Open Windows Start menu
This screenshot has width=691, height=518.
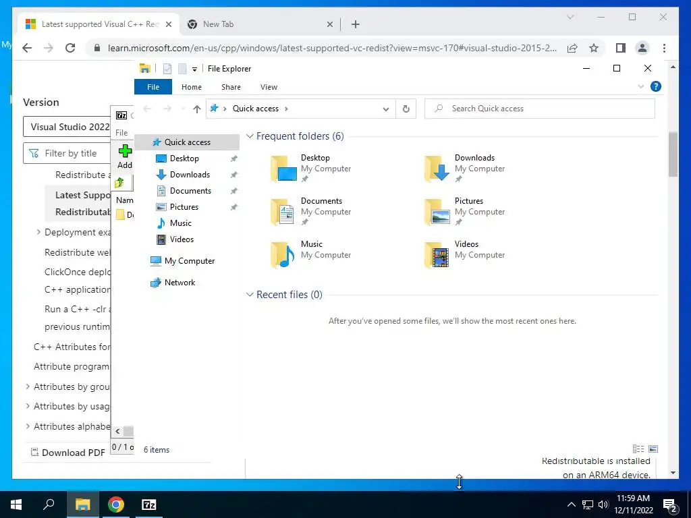[x=16, y=505]
